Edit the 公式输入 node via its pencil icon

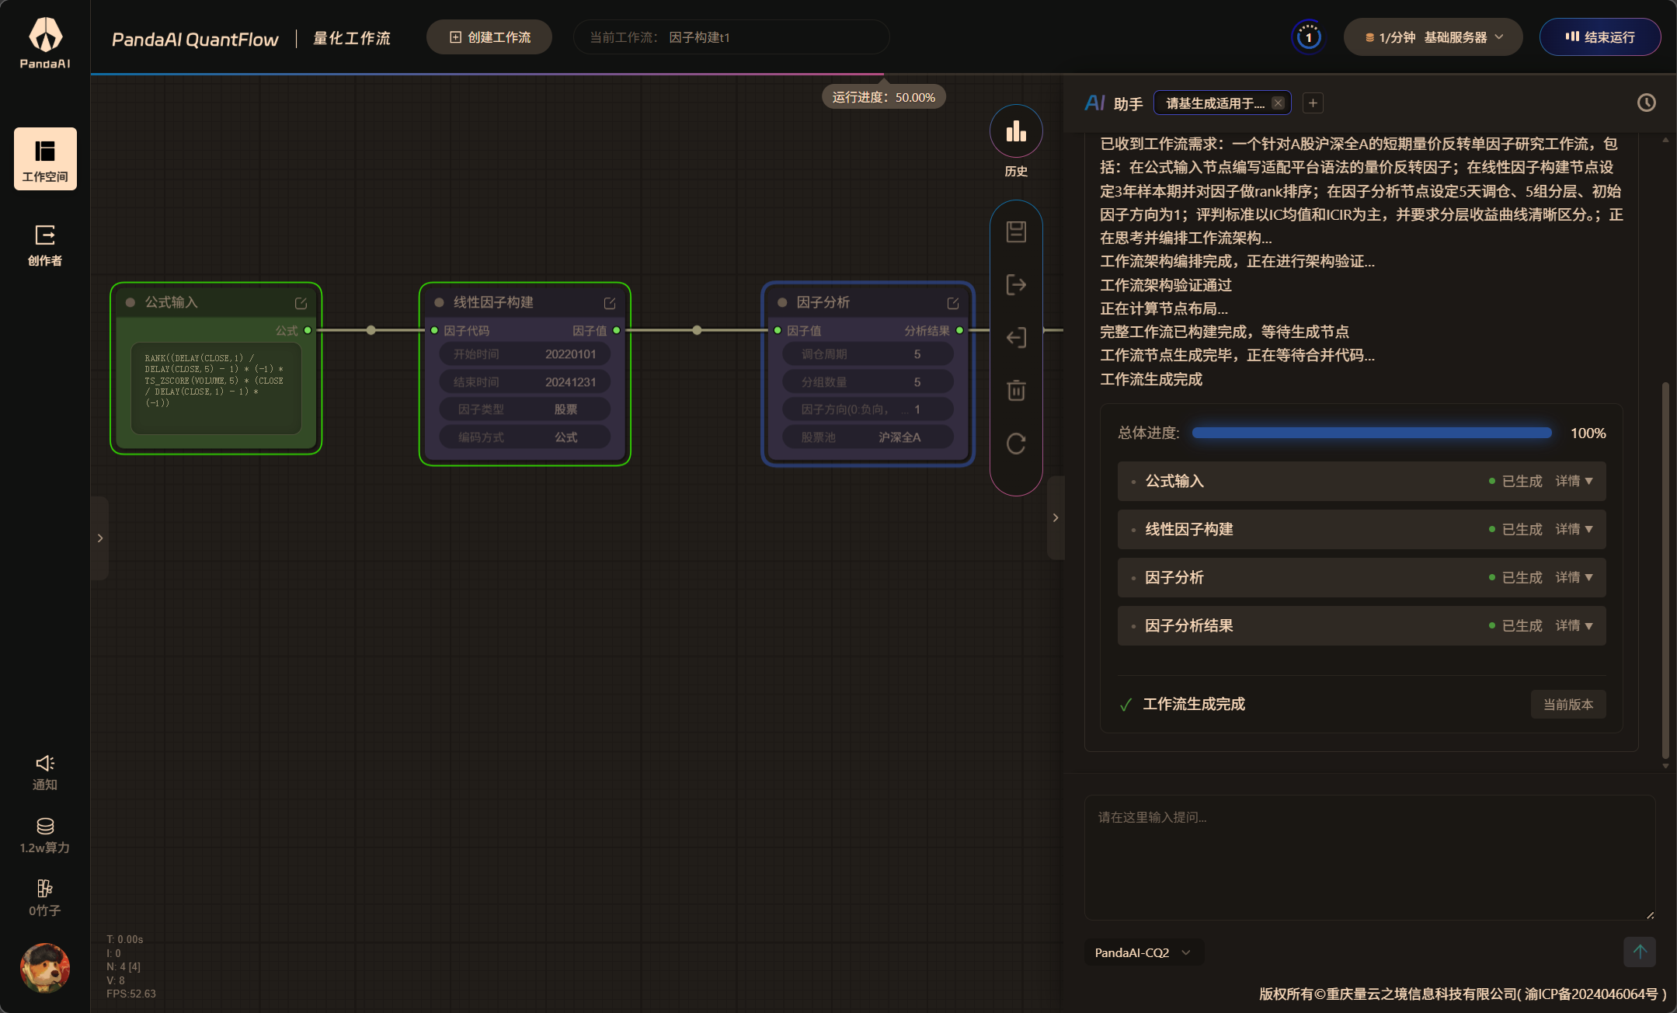299,302
